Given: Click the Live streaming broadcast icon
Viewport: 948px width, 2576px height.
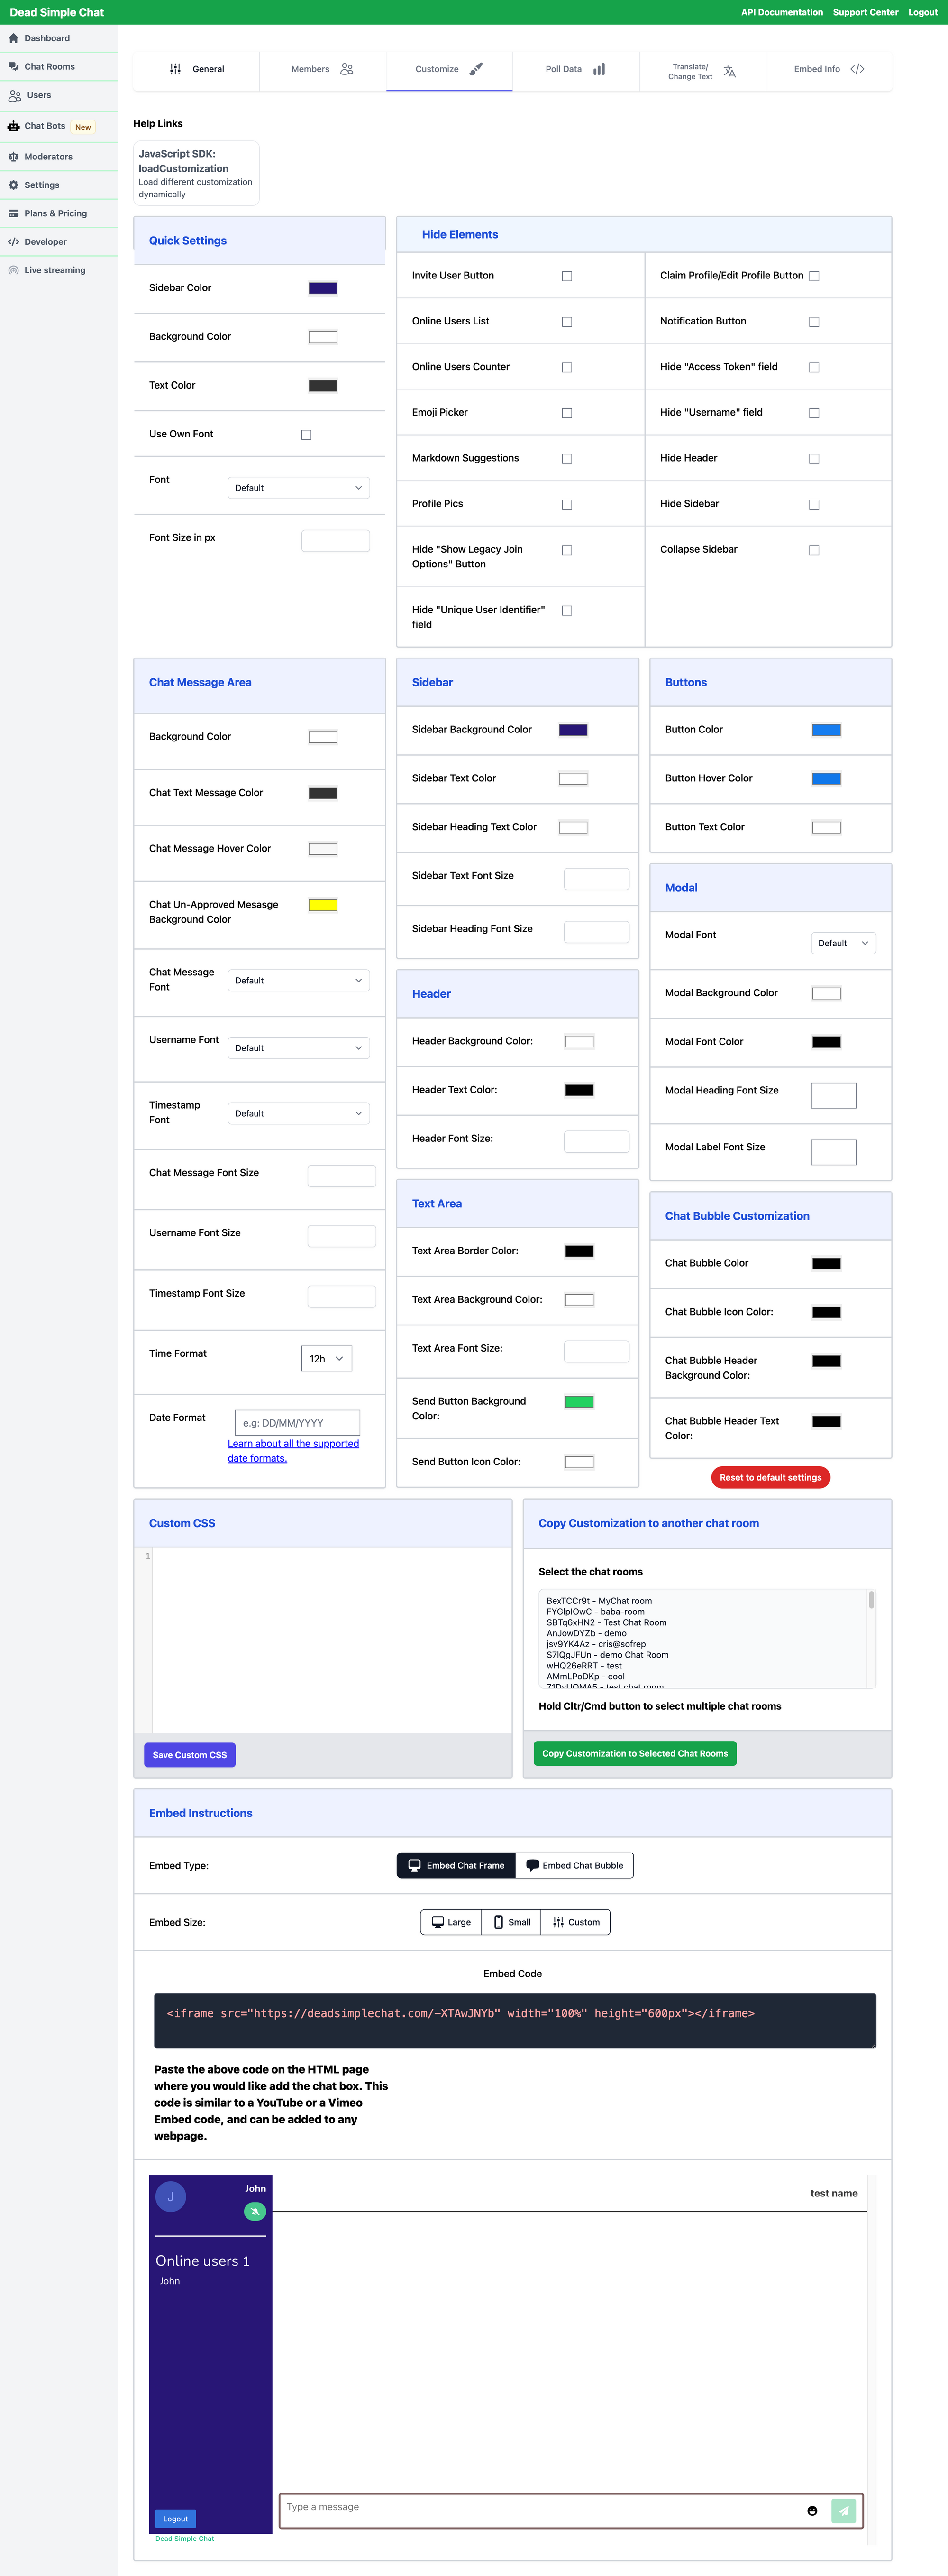Looking at the screenshot, I should 14,270.
